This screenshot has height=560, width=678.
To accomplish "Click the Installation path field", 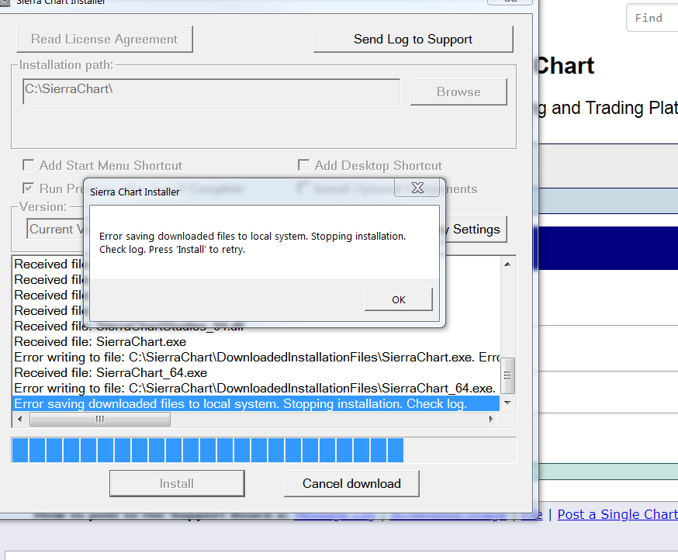I will tap(212, 92).
